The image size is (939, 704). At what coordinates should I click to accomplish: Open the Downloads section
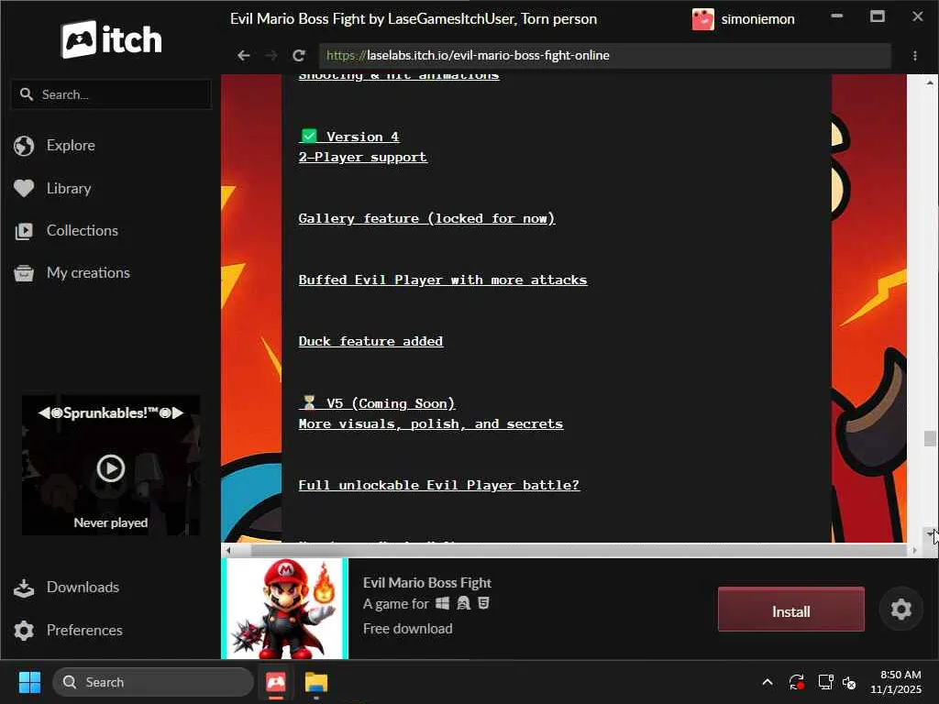(83, 588)
